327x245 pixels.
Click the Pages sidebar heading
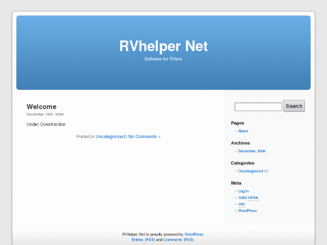point(237,123)
